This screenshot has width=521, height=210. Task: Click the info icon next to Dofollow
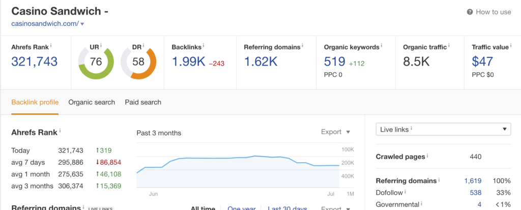click(406, 192)
